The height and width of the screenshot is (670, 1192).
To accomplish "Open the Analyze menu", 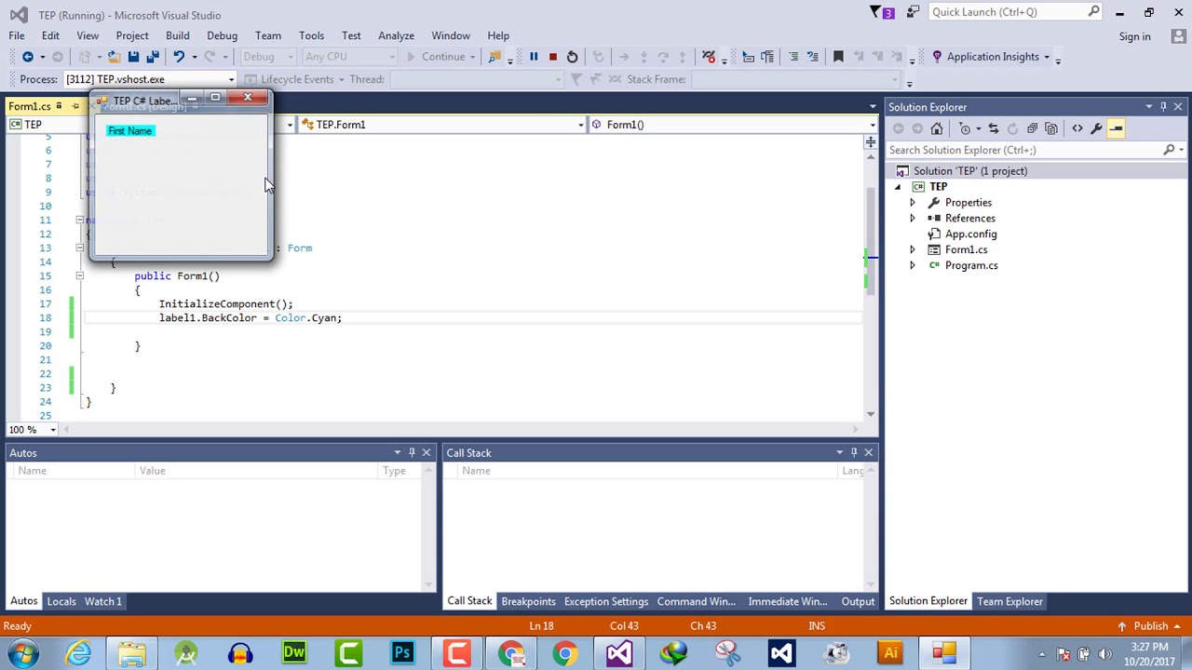I will click(x=396, y=35).
